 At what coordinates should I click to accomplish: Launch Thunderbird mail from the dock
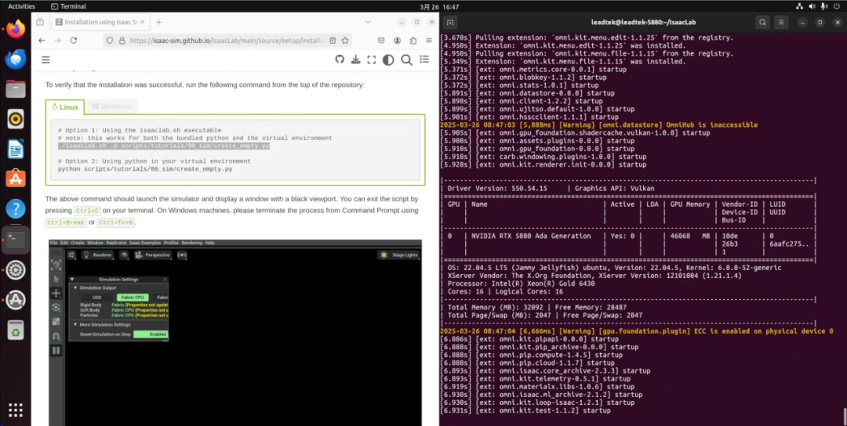tap(16, 59)
